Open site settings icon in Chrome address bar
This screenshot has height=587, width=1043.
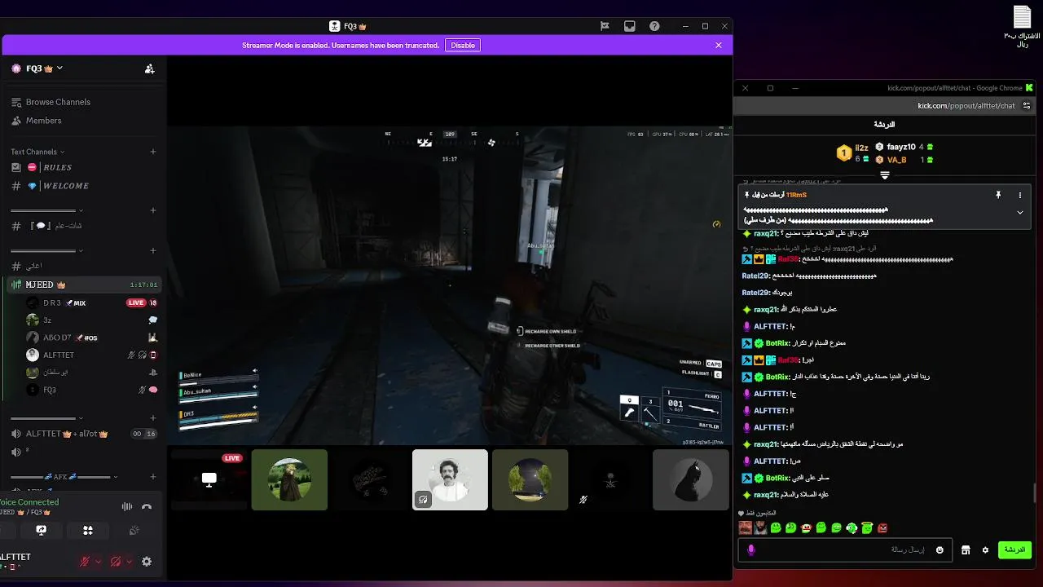(1027, 106)
